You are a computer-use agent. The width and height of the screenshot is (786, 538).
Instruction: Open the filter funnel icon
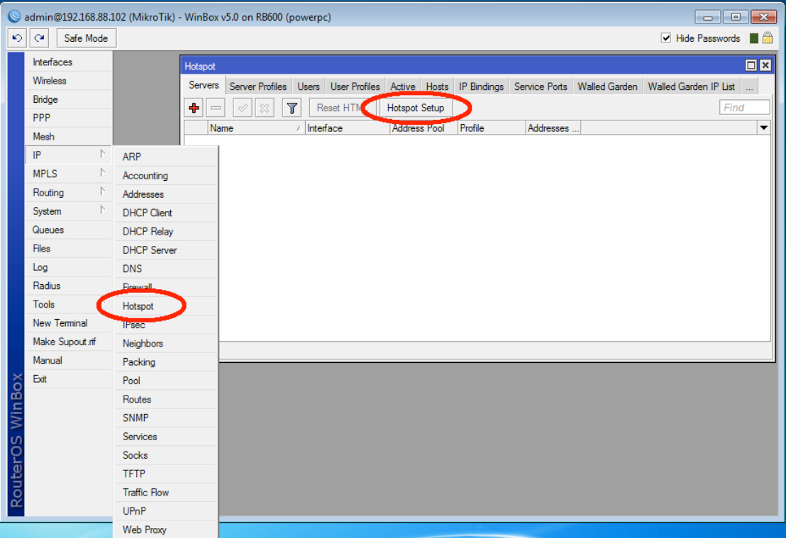(292, 108)
